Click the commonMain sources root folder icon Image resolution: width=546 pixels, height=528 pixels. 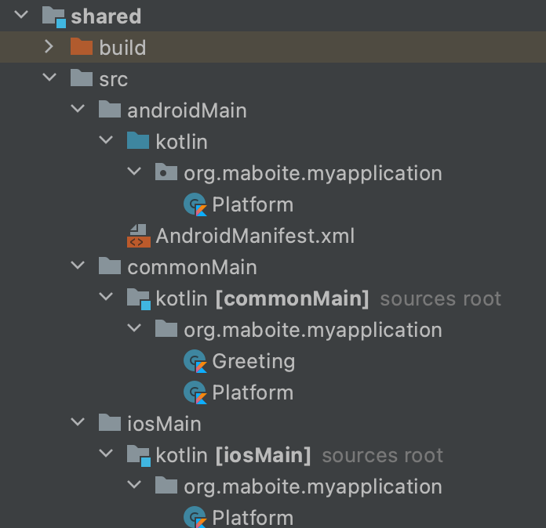coord(138,298)
